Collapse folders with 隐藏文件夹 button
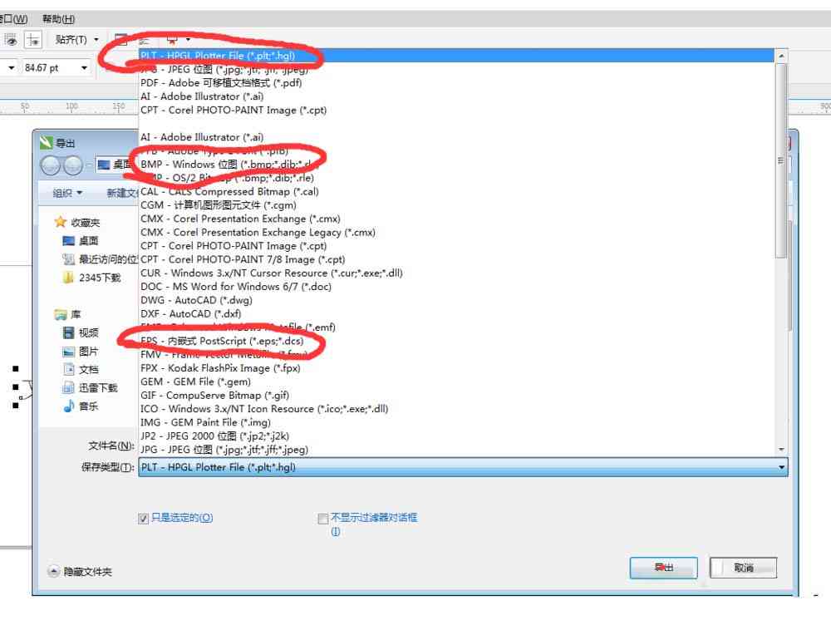The image size is (831, 640). pos(80,572)
